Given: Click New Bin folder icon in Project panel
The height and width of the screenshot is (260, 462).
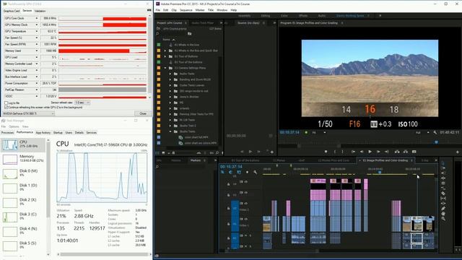Looking at the screenshot, I should click(x=189, y=34).
